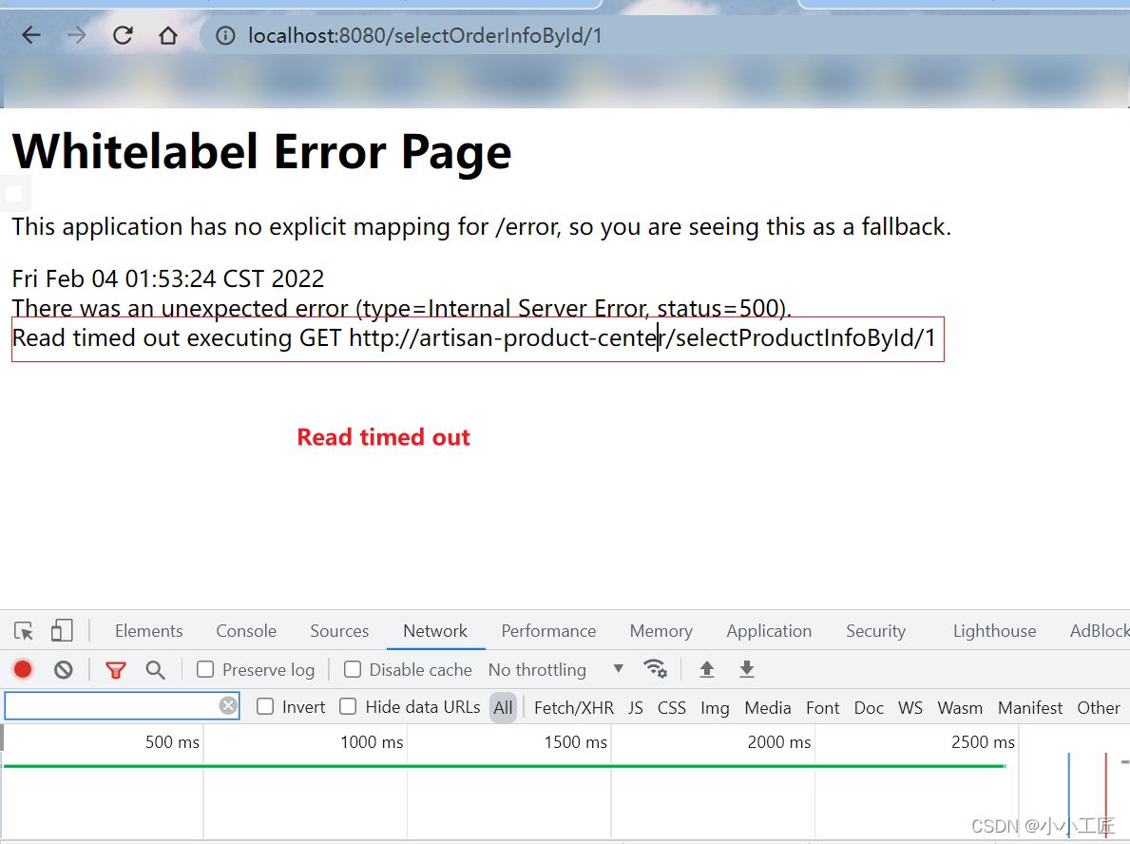Open the No throttling dropdown

(x=556, y=670)
